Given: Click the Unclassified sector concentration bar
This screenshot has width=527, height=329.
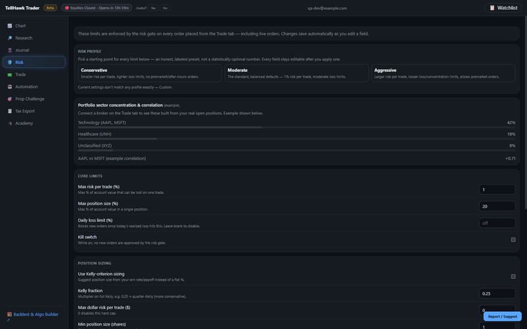Looking at the screenshot, I should (x=296, y=151).
